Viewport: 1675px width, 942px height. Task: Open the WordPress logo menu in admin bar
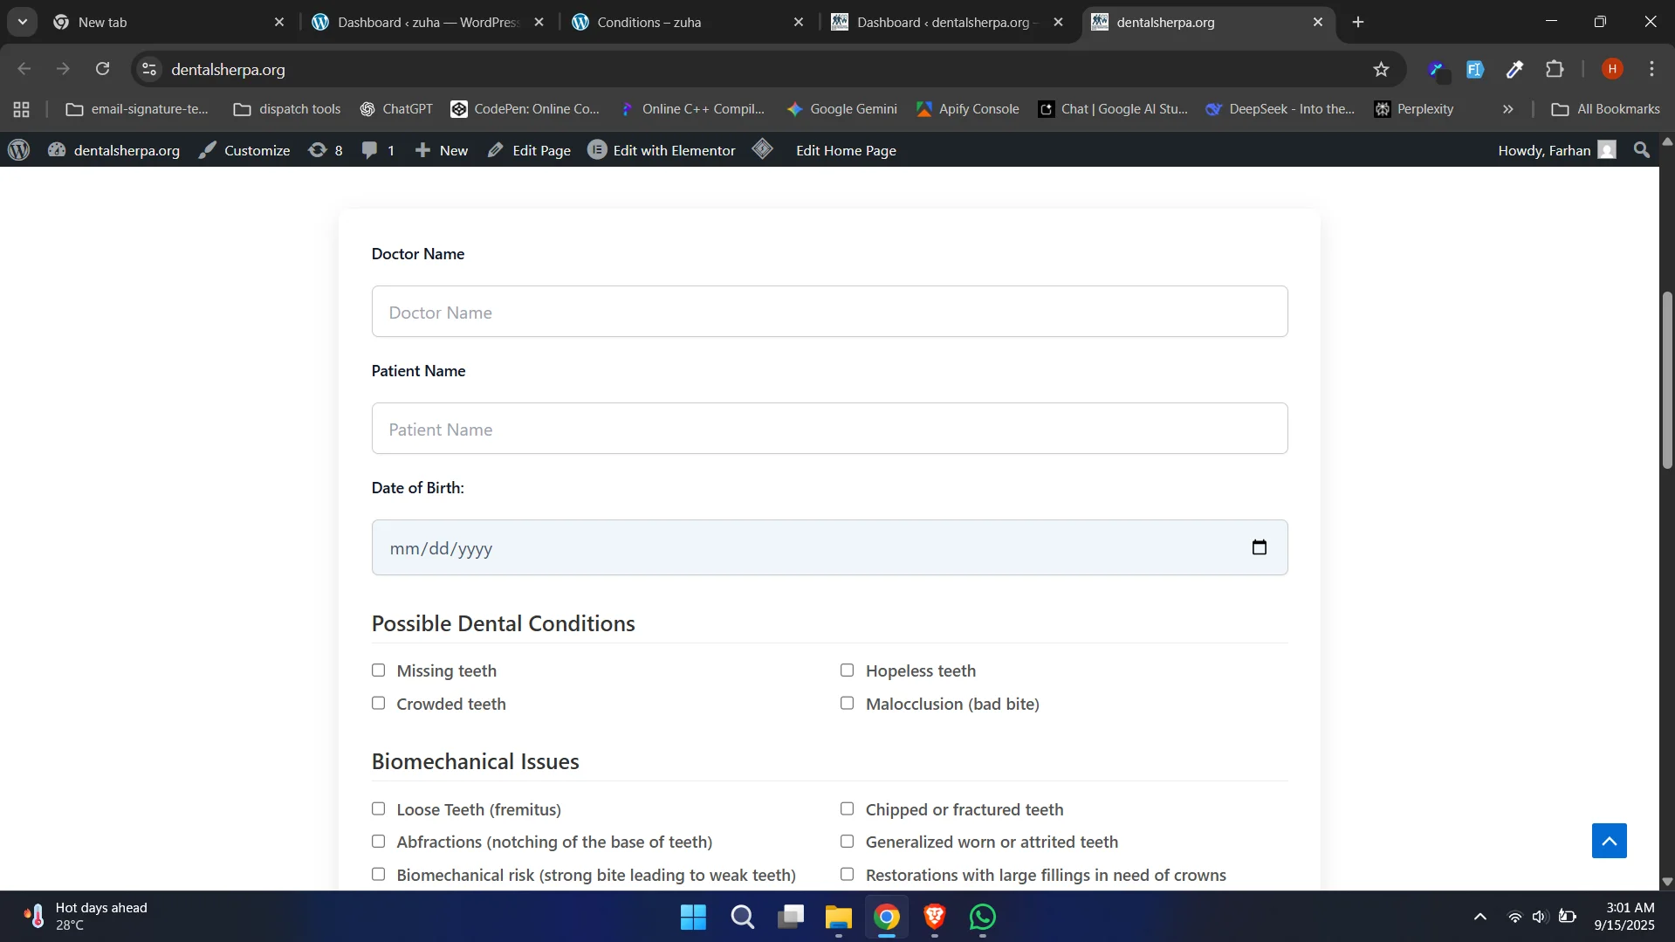coord(19,150)
